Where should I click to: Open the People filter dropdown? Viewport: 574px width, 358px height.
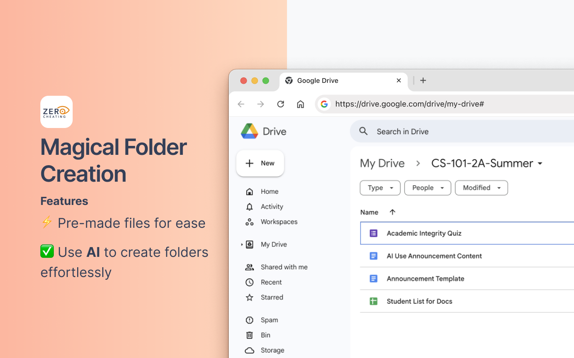coord(427,188)
